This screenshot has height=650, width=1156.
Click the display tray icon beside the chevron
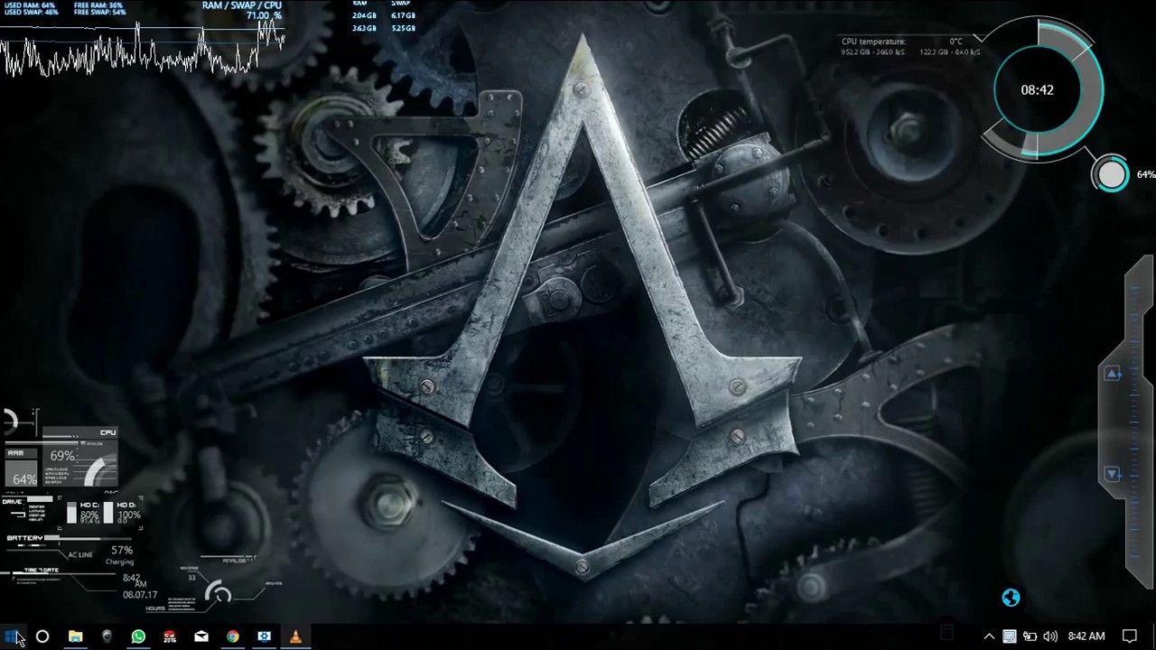(1010, 636)
